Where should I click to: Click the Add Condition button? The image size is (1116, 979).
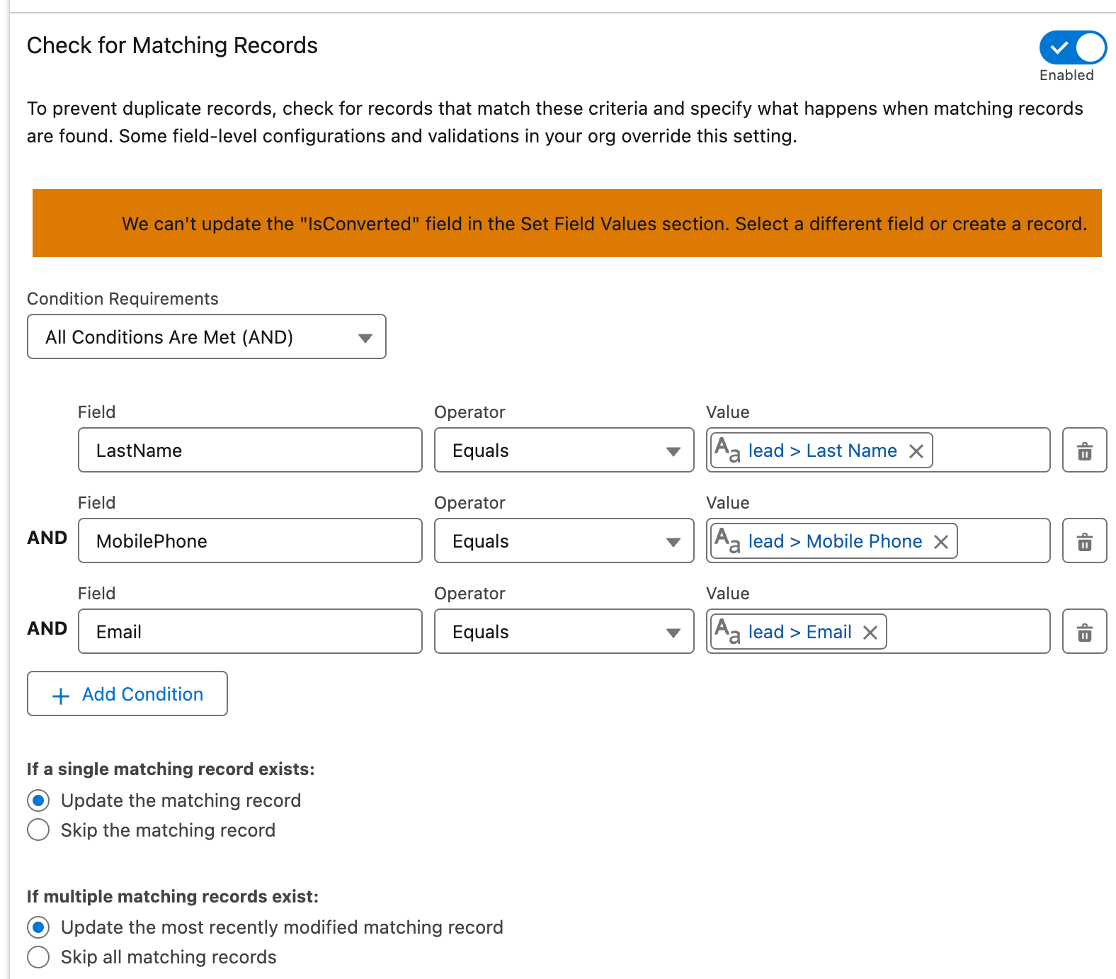[x=127, y=694]
